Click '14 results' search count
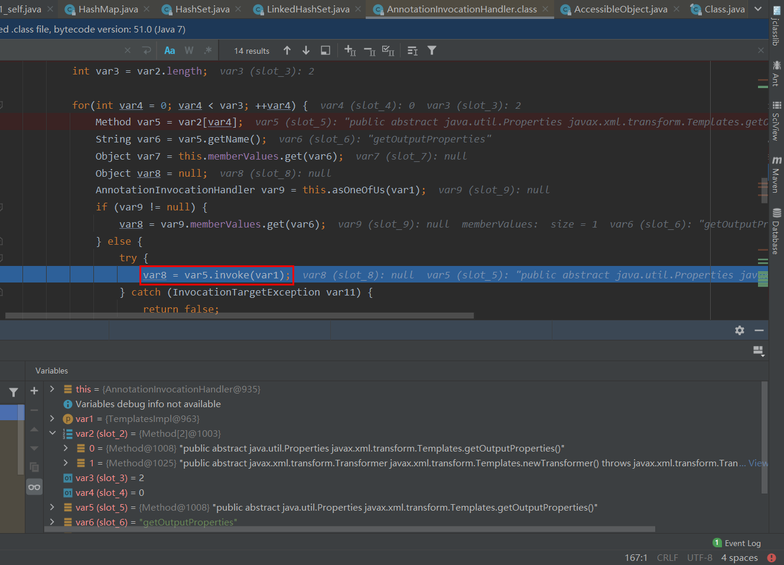 click(252, 51)
